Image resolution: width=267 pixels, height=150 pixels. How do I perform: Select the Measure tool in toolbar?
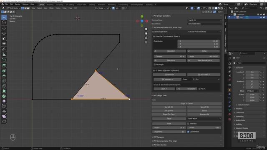click(x=4, y=55)
